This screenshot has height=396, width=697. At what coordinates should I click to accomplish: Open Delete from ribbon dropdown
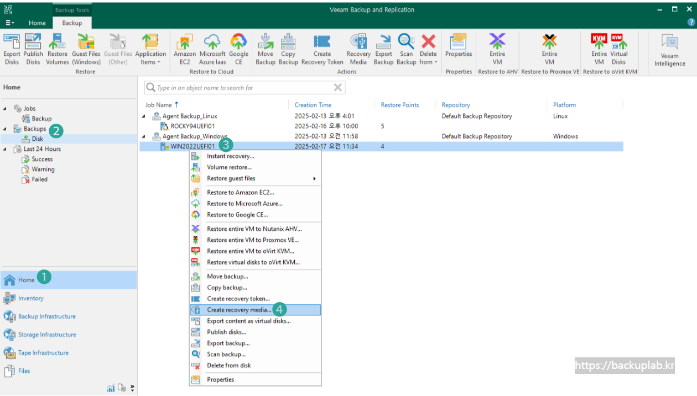(x=428, y=49)
